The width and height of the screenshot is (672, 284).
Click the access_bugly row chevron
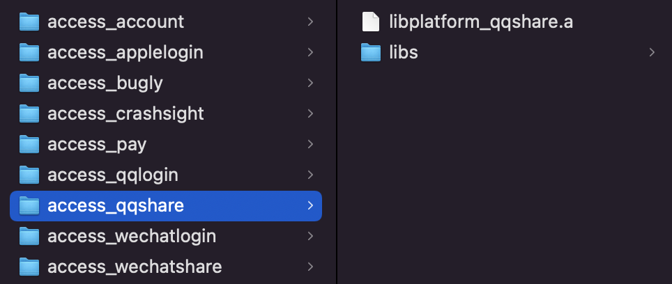[x=310, y=83]
